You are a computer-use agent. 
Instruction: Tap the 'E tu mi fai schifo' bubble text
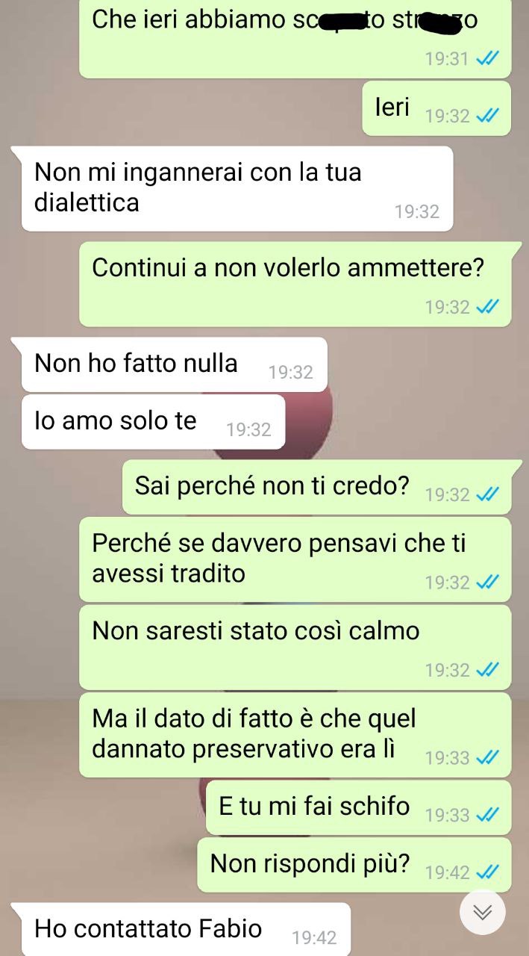pos(314,806)
